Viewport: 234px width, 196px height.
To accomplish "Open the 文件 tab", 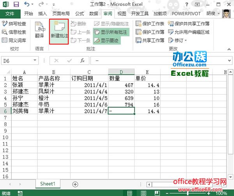I will 10,14.
